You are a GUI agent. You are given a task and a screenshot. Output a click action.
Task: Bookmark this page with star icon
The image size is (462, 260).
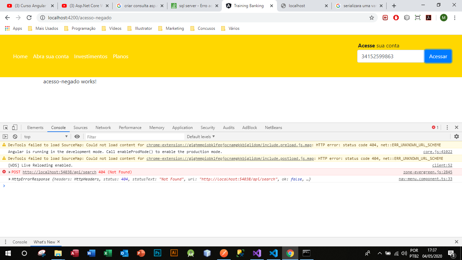pos(372,18)
